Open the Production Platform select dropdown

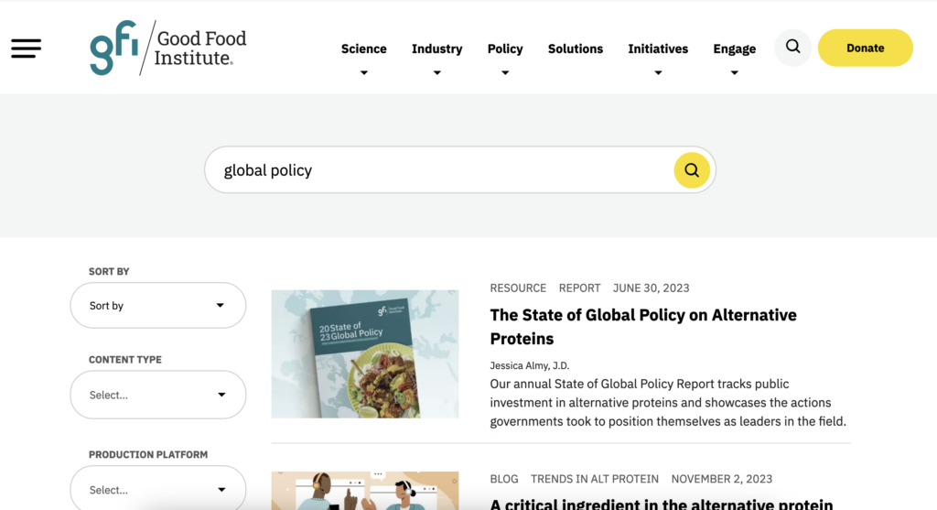[x=157, y=489]
